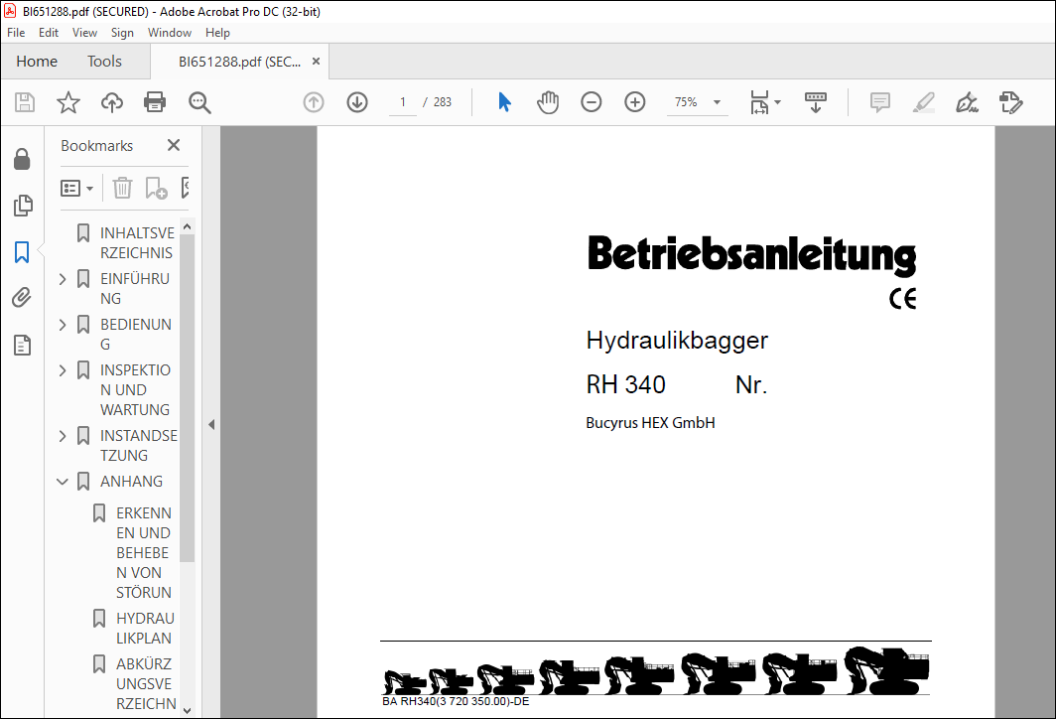Jump to ANHANG bookmark

pos(131,481)
